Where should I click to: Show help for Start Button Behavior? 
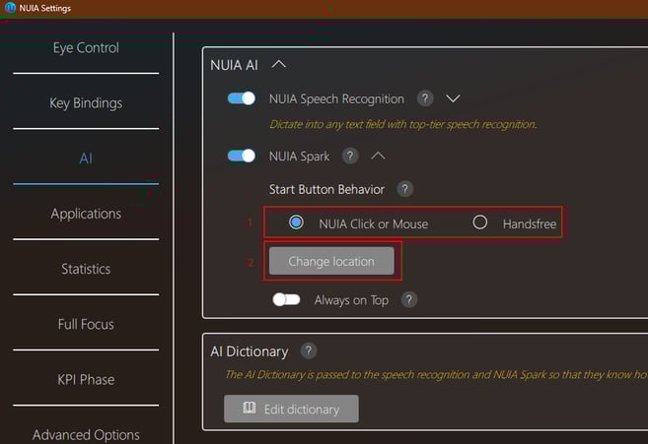[x=405, y=189]
